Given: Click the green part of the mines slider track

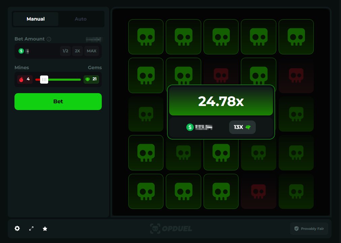Looking at the screenshot, I should tap(64, 80).
